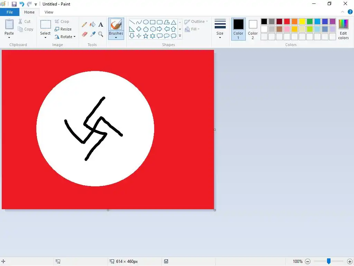Click the Paste button

coord(9,27)
